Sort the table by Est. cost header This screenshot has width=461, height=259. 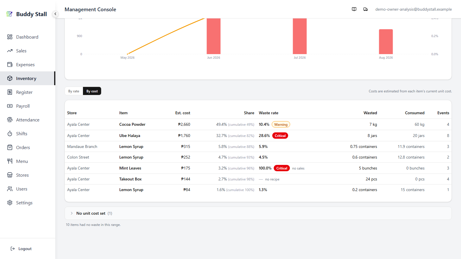[183, 113]
